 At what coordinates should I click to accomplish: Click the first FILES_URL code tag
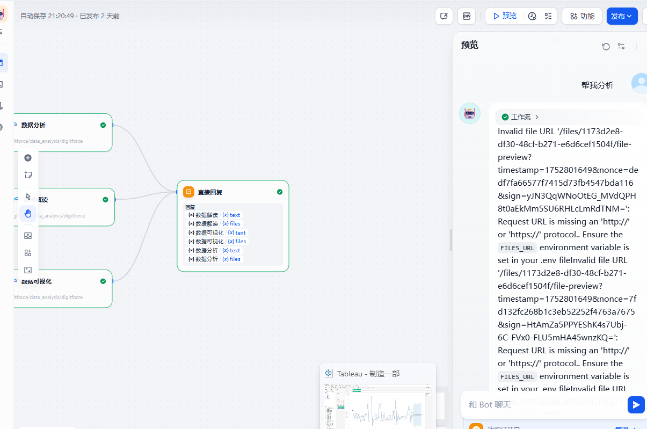tap(517, 248)
